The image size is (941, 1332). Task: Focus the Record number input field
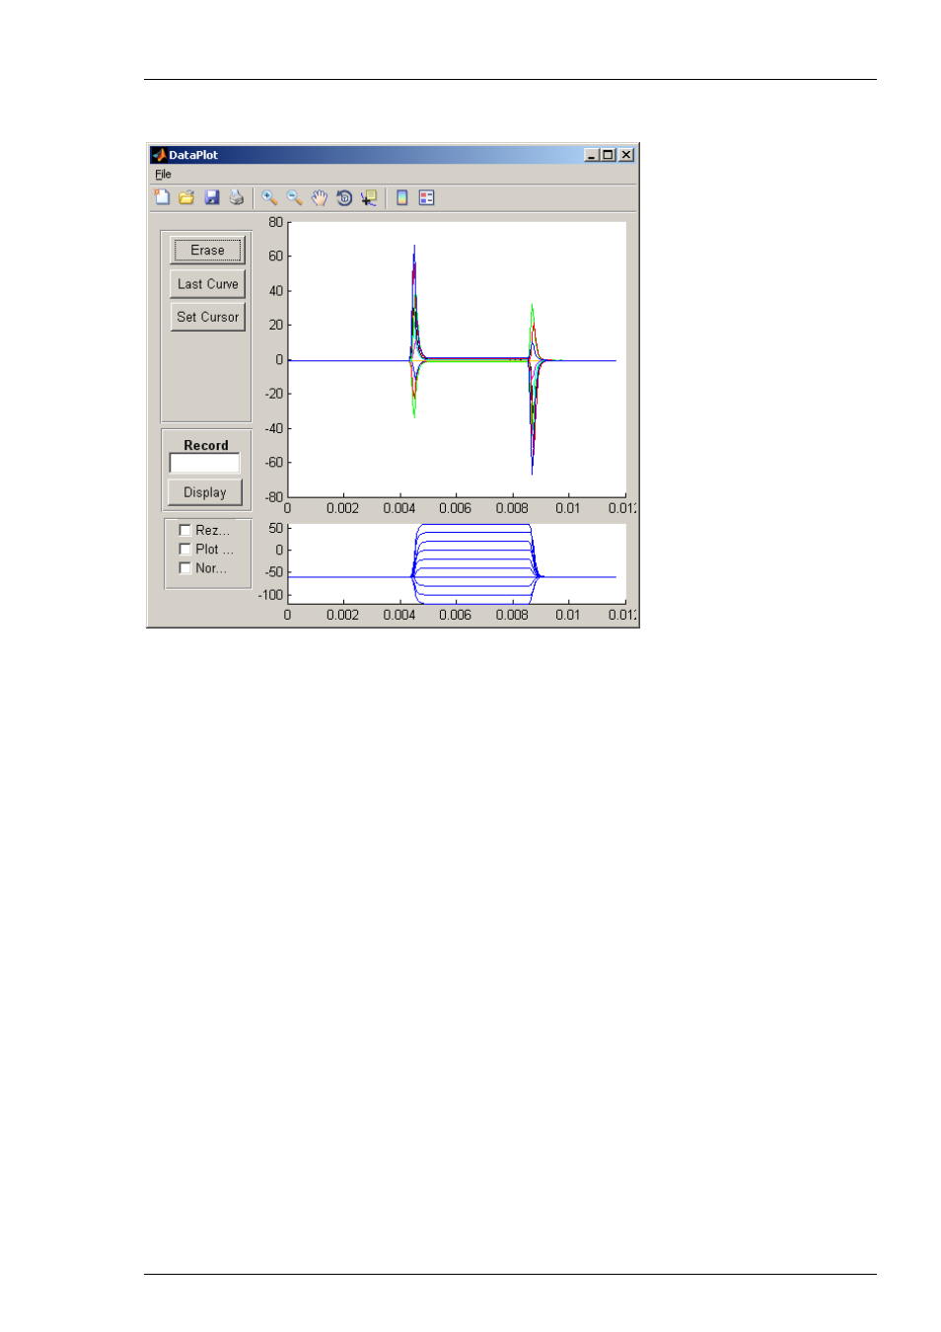pos(204,463)
